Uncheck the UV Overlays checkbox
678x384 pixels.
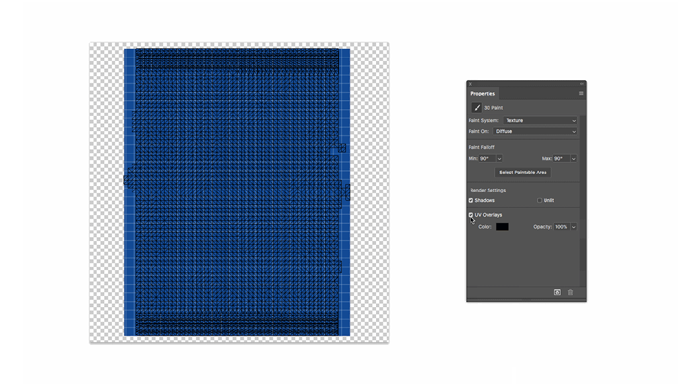pyautogui.click(x=471, y=215)
